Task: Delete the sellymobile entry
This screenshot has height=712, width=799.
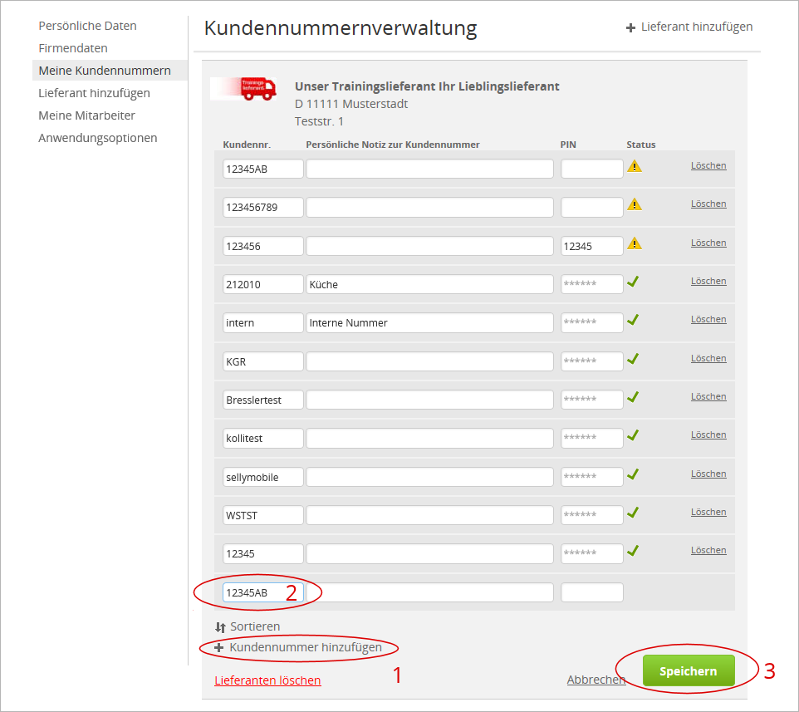Action: point(708,474)
